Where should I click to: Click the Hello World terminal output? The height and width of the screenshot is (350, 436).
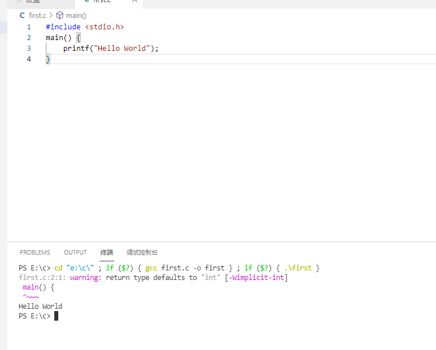tap(40, 306)
